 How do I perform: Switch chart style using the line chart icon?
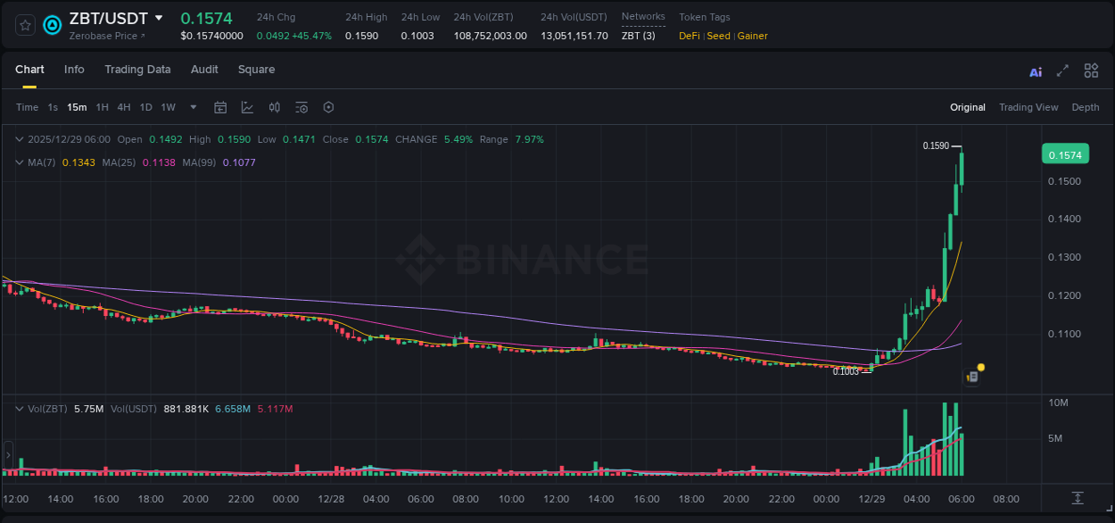(x=246, y=107)
